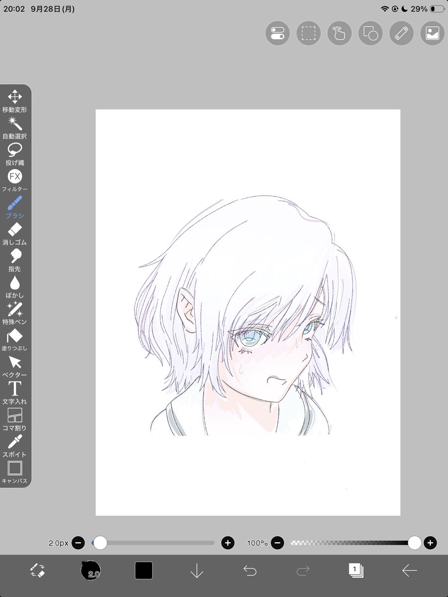Image resolution: width=448 pixels, height=597 pixels.
Task: Click the brush thickness slider handle
Action: [100, 543]
